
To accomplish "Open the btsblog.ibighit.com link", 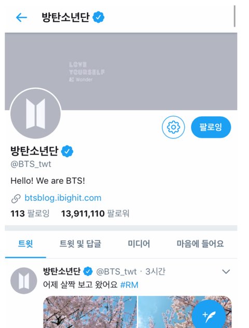I will tap(63, 198).
